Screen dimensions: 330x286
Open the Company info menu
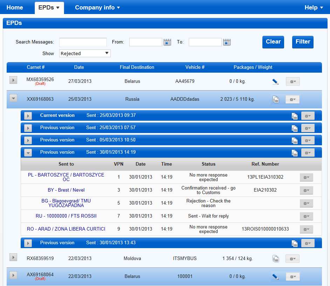tap(97, 7)
